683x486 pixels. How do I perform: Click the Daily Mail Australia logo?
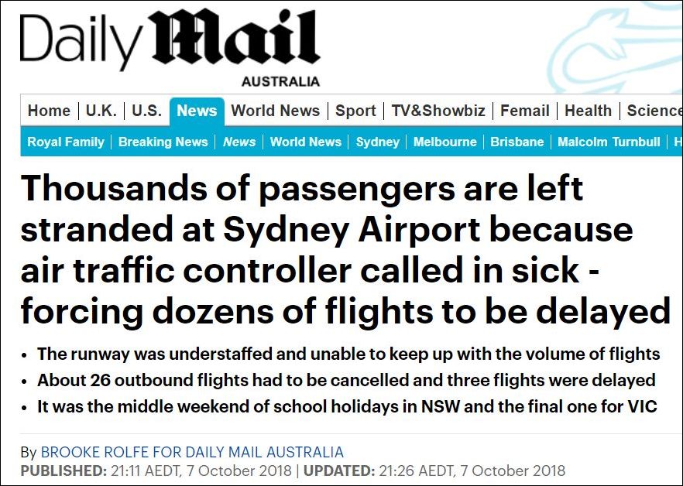(170, 45)
